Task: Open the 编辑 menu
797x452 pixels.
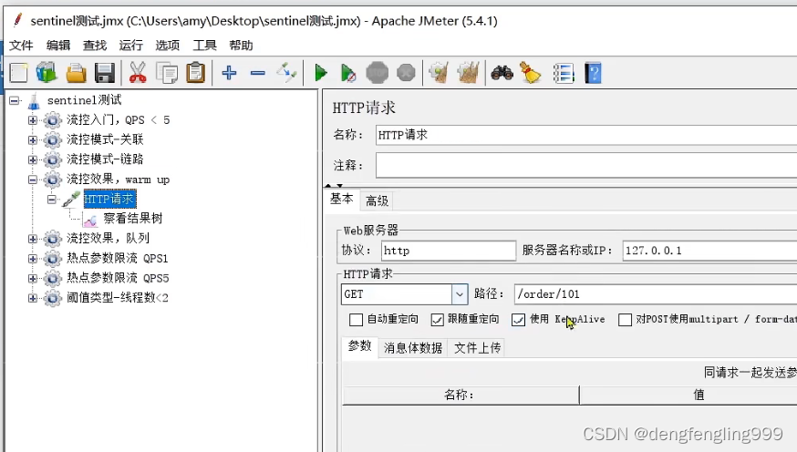Action: pos(58,46)
